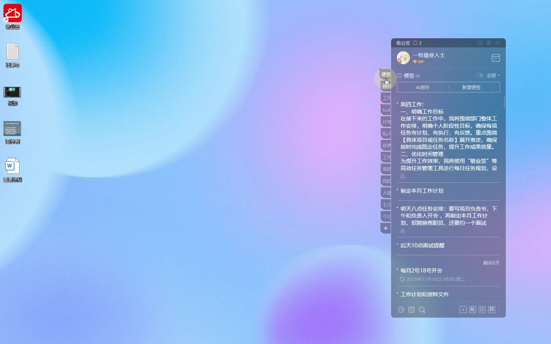Click the cloud sync icon in title bar
Viewport: 551px width, 344px height.
pyautogui.click(x=480, y=43)
